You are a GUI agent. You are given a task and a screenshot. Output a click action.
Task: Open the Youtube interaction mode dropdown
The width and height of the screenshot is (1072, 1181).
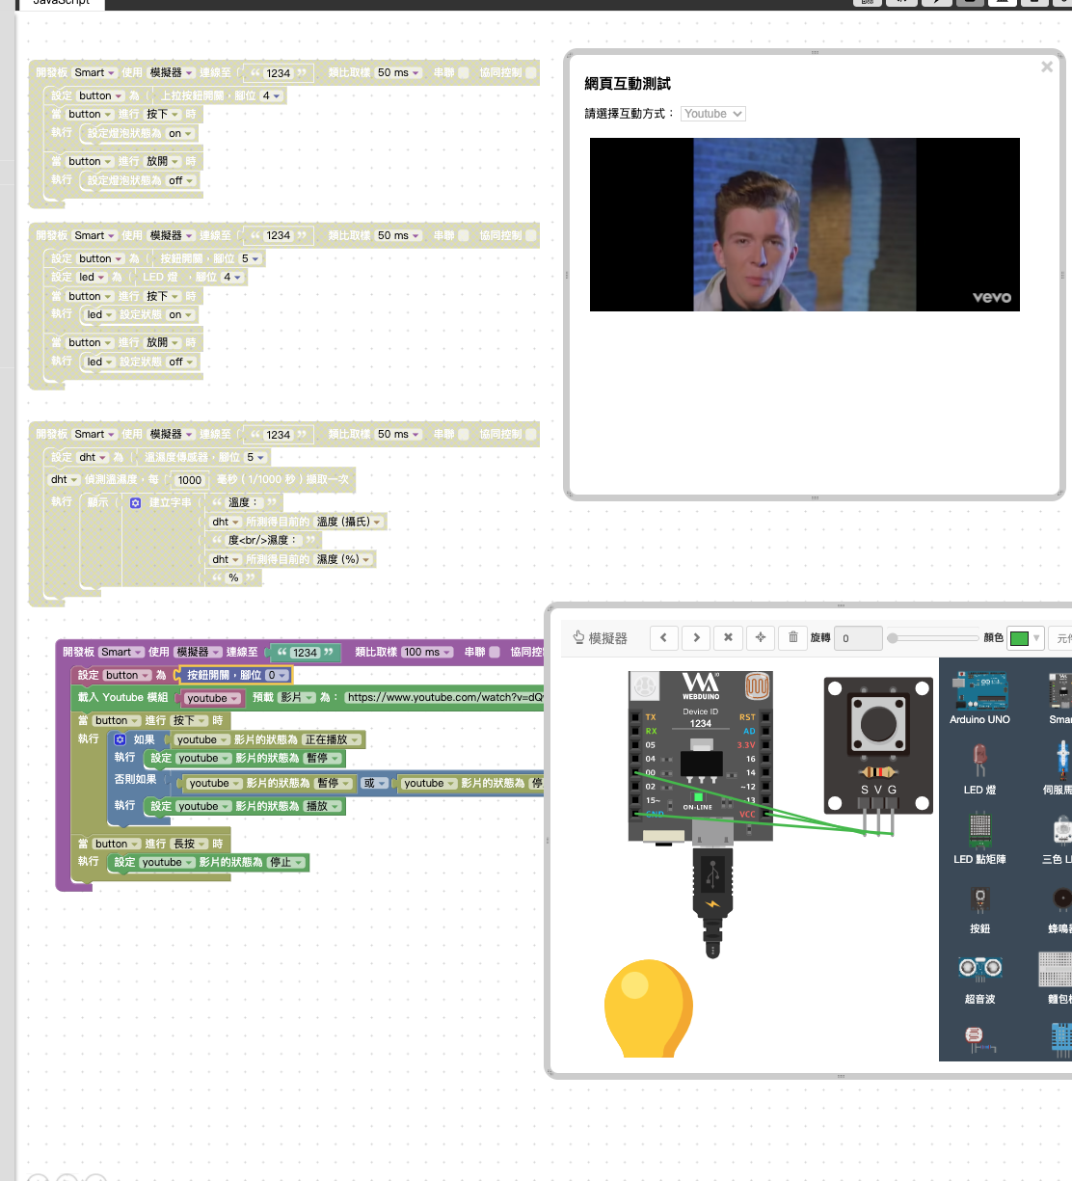712,114
